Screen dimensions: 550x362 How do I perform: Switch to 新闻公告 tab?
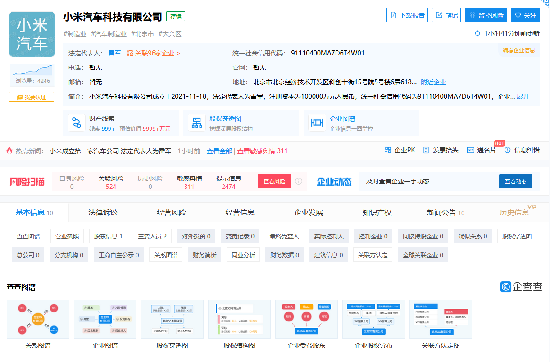point(445,212)
